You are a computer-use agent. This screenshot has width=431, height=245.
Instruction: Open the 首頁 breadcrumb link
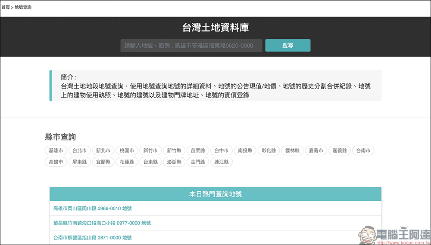point(6,7)
